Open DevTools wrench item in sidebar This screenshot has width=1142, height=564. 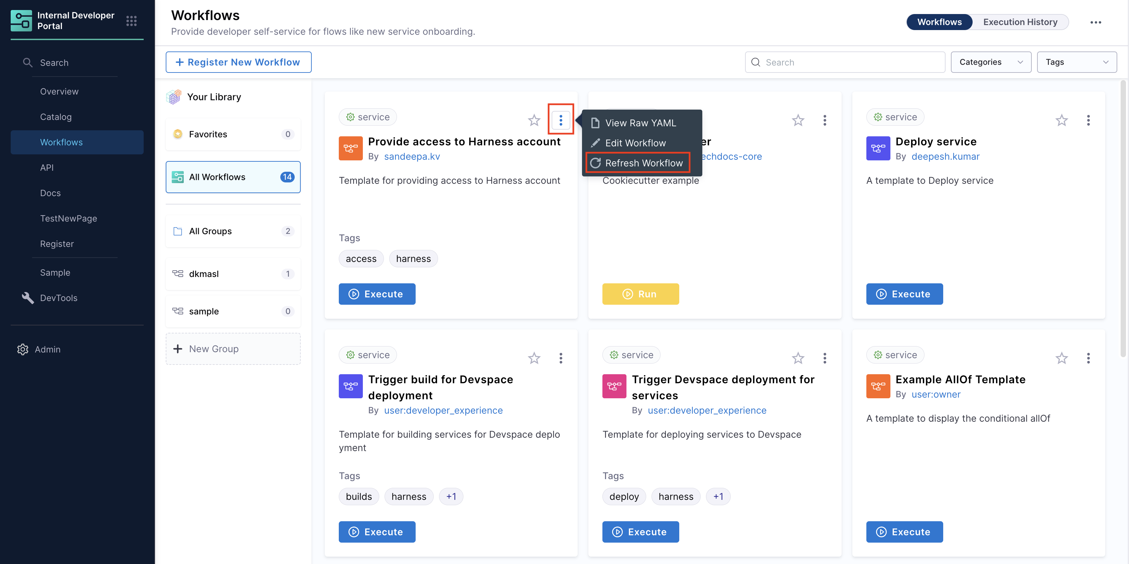28,298
